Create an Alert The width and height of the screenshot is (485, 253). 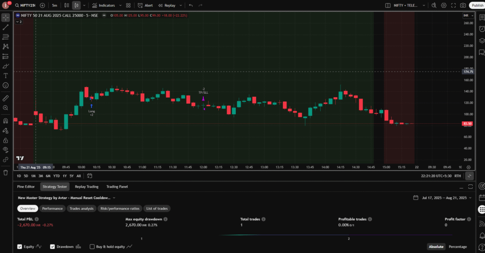coord(145,5)
